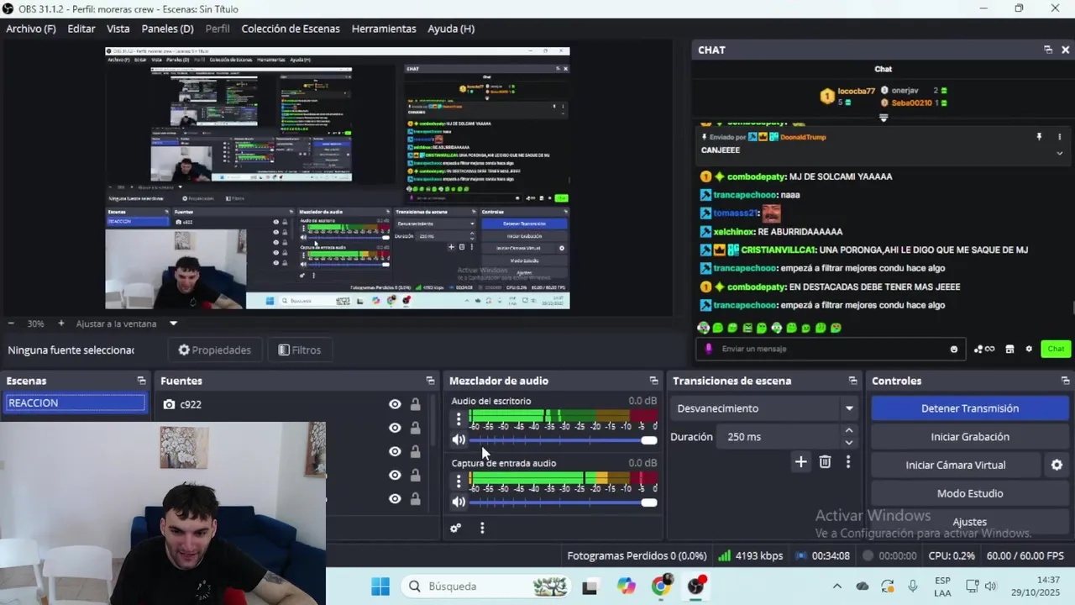Click the Enviar un mensaje input field
The image size is (1075, 605).
click(x=831, y=349)
